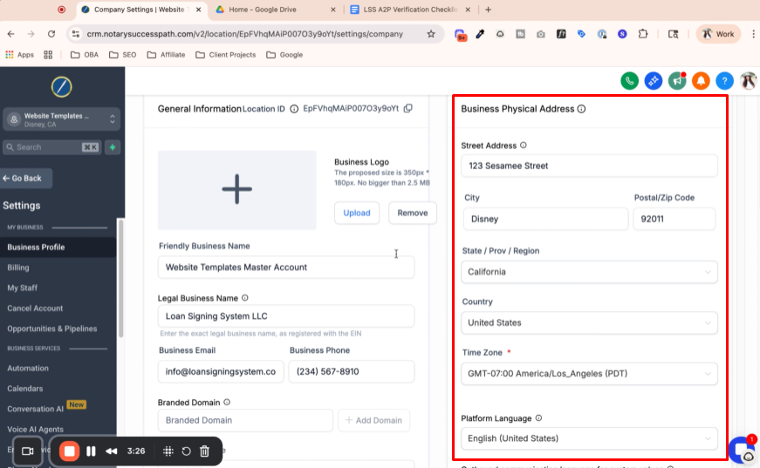Image resolution: width=760 pixels, height=468 pixels.
Task: Open the orange notifications bell
Action: 701,81
